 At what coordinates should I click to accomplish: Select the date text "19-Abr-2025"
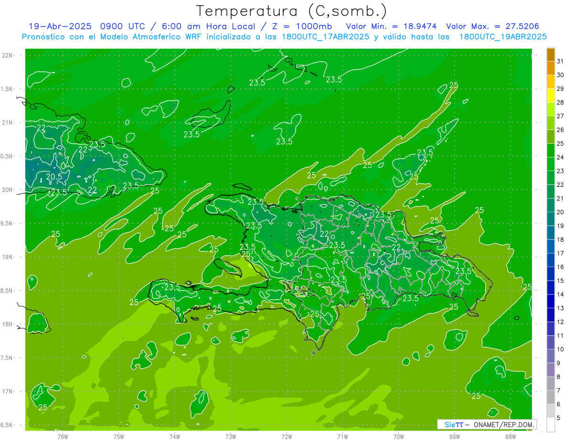60,26
